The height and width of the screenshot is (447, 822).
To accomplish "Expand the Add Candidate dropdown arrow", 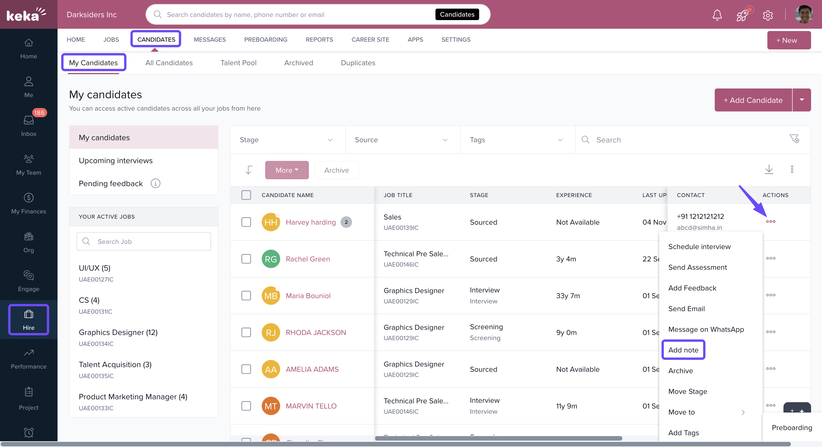I will coord(801,100).
